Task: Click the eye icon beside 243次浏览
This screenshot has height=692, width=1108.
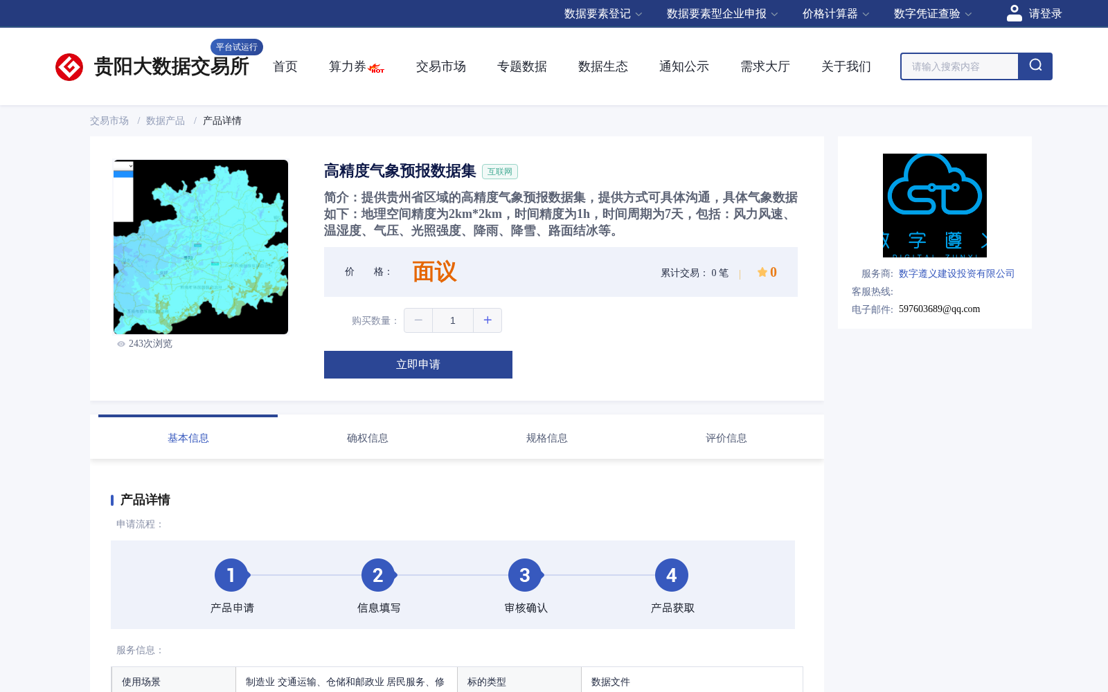Action: pyautogui.click(x=121, y=344)
